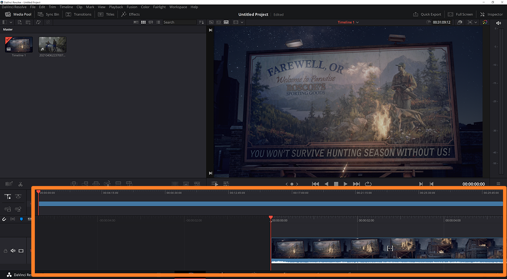The height and width of the screenshot is (279, 507).
Task: Click the Boring Detector icon
Action: click(x=9, y=184)
